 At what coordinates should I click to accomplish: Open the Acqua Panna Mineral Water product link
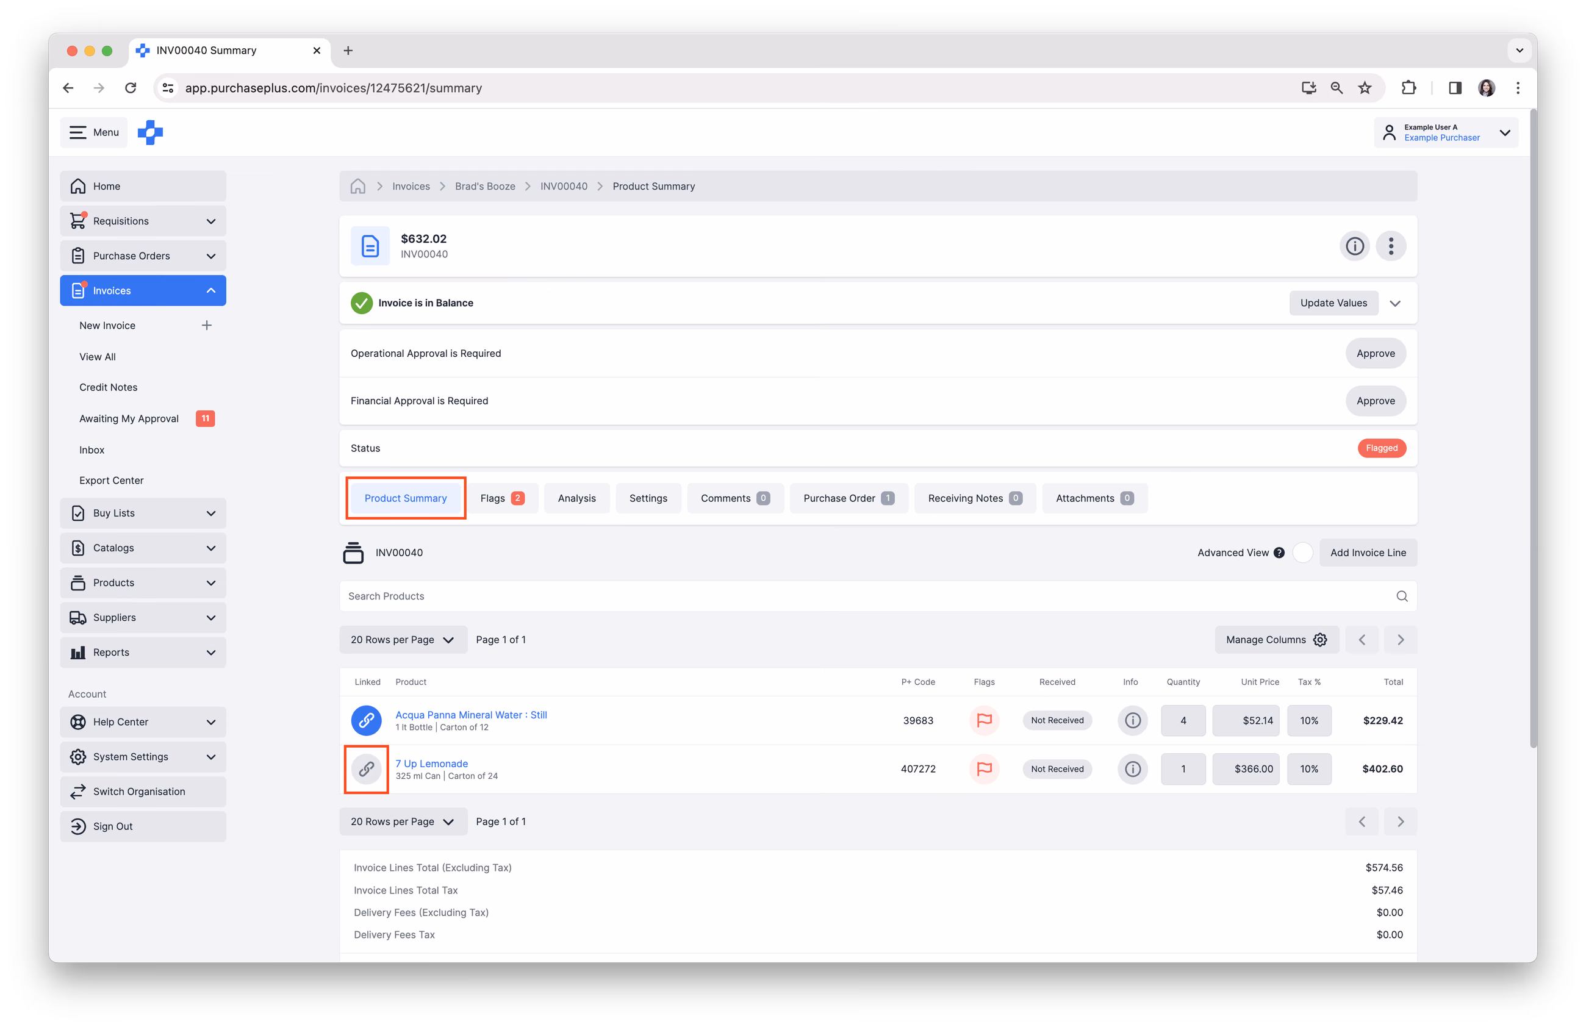click(x=470, y=715)
